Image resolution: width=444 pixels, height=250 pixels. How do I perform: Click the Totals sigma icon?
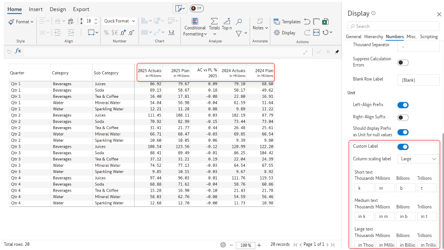click(x=214, y=21)
